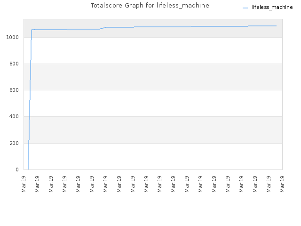Image resolution: width=301 pixels, height=226 pixels.
Task: Click the y-axis label 800
Action: pos(14,64)
